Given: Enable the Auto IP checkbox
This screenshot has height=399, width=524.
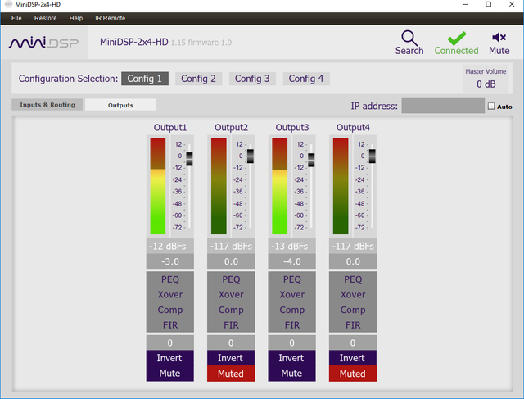Looking at the screenshot, I should pyautogui.click(x=491, y=106).
